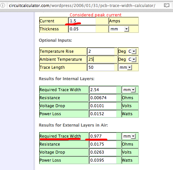Click external layers Voltage Drop 0.0263 field
The image size is (173, 170).
tap(103, 152)
